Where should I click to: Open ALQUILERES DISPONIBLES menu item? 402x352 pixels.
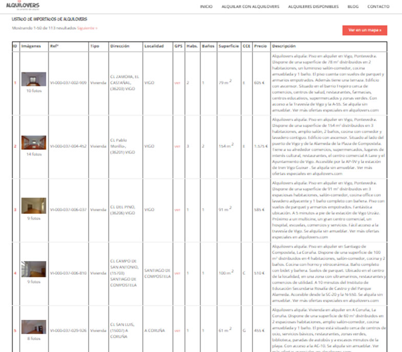coord(313,7)
